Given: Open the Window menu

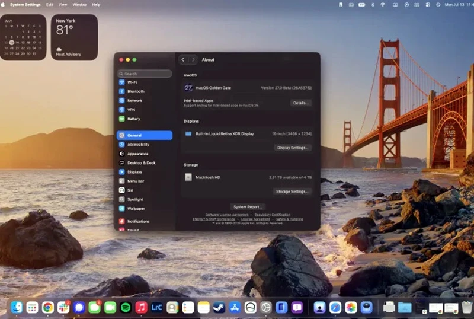Looking at the screenshot, I should click(79, 5).
